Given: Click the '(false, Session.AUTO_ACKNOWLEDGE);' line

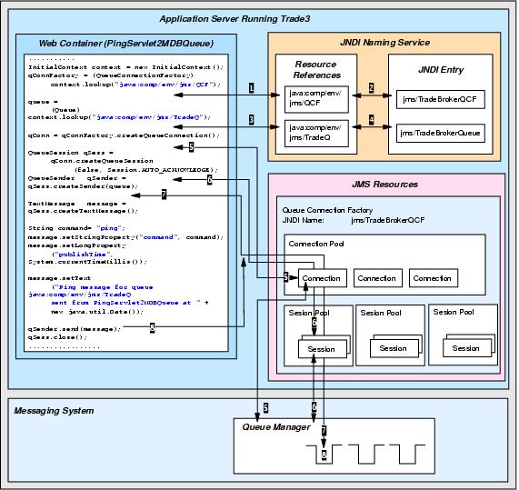Looking at the screenshot, I should [x=146, y=170].
